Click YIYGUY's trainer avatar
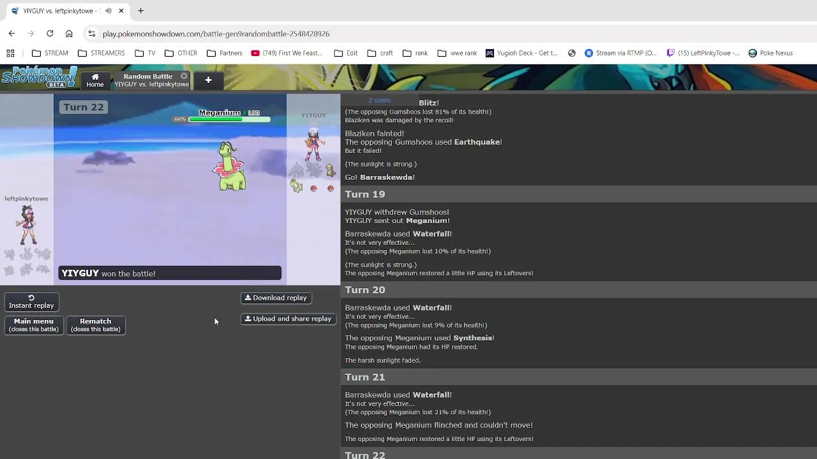The height and width of the screenshot is (459, 817). coord(313,144)
